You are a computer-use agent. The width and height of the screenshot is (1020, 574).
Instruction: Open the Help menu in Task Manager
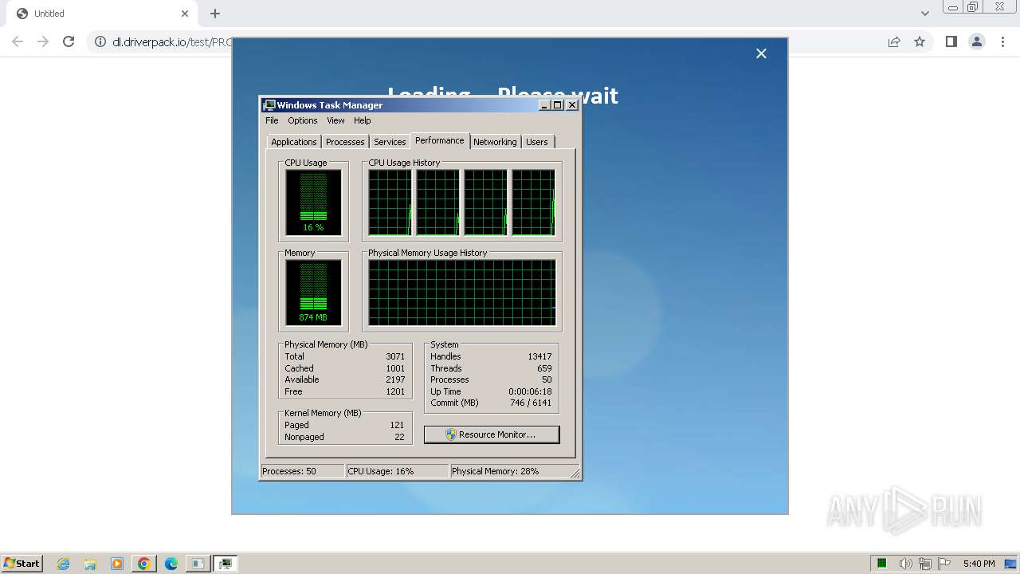pyautogui.click(x=363, y=120)
